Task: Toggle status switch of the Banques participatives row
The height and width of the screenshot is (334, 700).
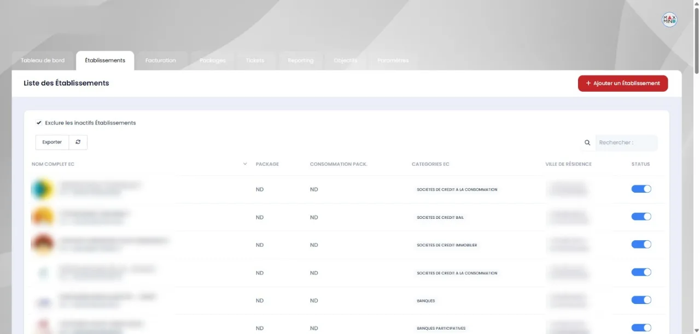Action: (x=641, y=328)
